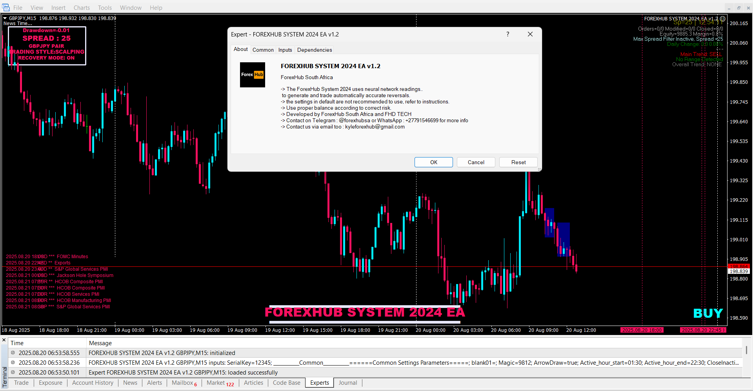Image resolution: width=753 pixels, height=391 pixels.
Task: Close the Expert dialog with the X icon
Action: 530,34
